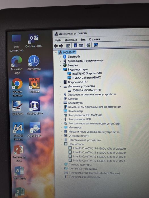Launch CPUID CPU-Z shortcut
Viewport: 149px width, 198px height.
coord(35,107)
